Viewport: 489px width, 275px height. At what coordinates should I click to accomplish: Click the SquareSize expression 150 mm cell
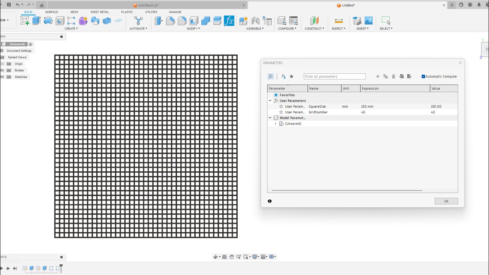tap(395, 107)
